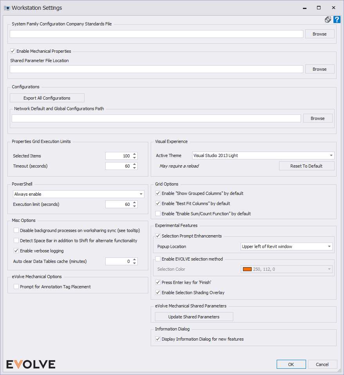Open the video tutorial film icon
Viewport: 344px width, 375px height.
(328, 20)
